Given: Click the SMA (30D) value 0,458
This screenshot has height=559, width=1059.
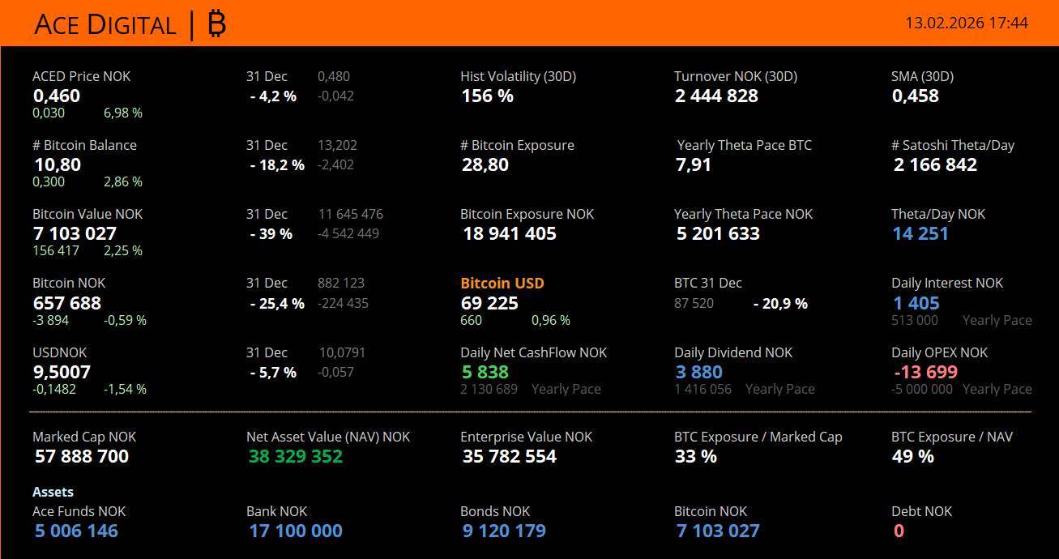Looking at the screenshot, I should click(x=916, y=96).
